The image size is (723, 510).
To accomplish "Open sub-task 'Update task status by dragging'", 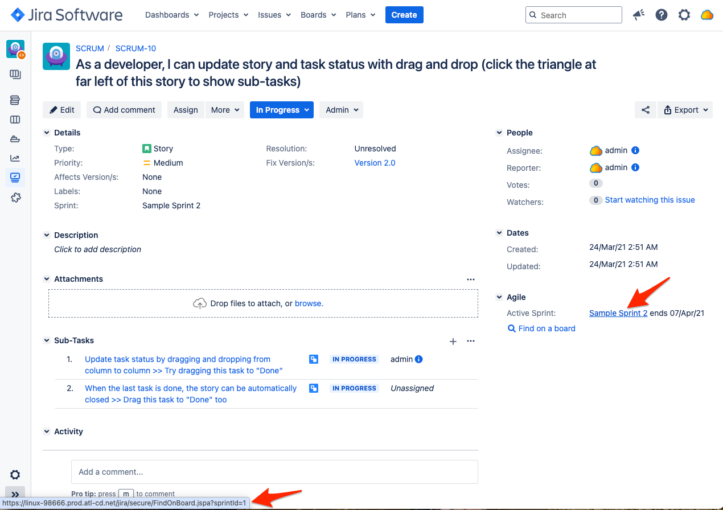I will click(184, 365).
